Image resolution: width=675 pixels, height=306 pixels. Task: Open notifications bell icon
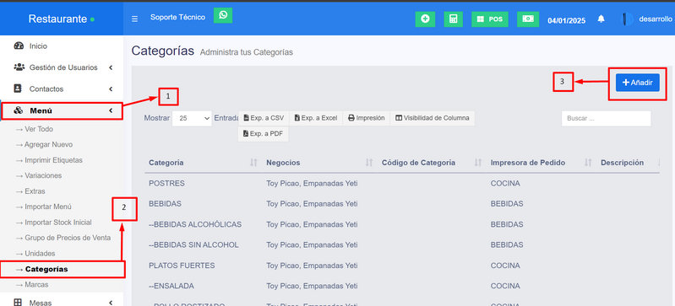click(601, 19)
